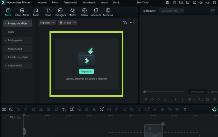Set mark out point brace
The height and width of the screenshot is (137, 218).
(182, 99)
